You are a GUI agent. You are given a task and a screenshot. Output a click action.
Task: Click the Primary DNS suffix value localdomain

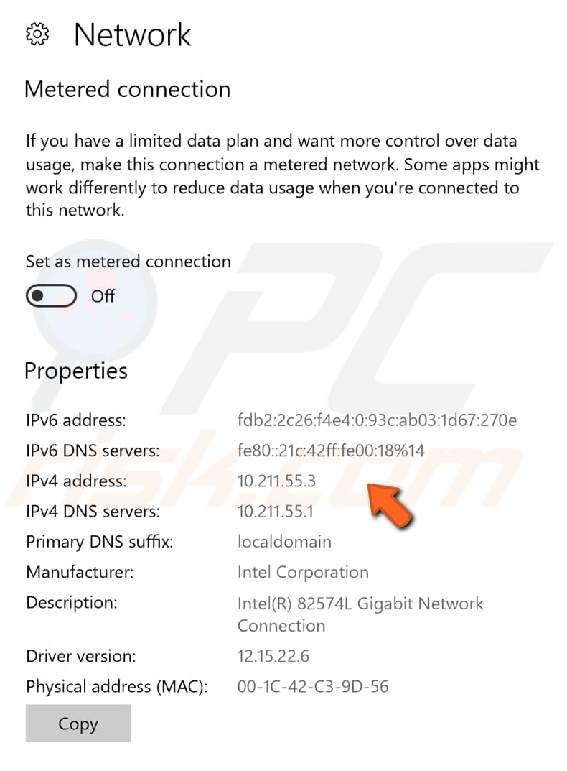coord(284,541)
